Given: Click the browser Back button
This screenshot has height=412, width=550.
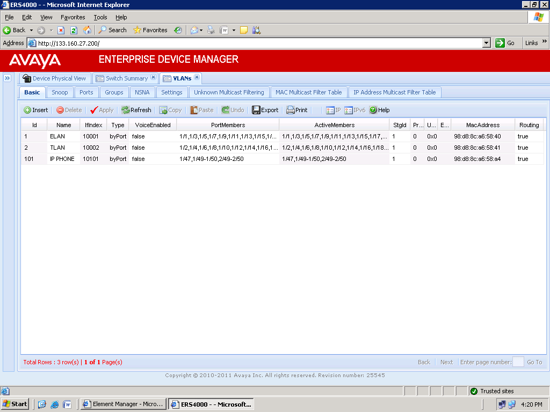Looking at the screenshot, I should pyautogui.click(x=14, y=30).
